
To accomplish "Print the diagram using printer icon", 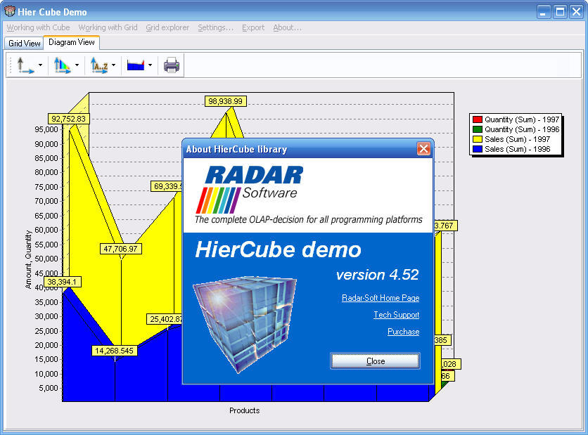I will [x=172, y=65].
